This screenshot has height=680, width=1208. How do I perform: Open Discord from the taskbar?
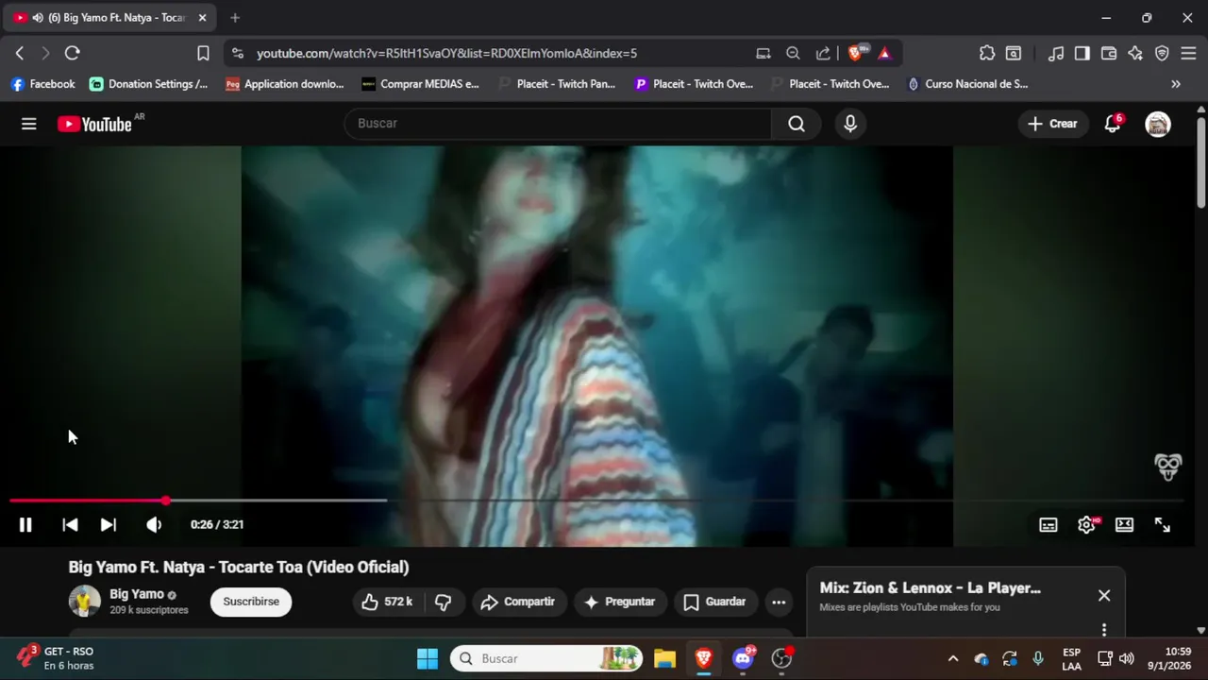(744, 658)
